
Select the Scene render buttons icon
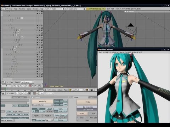[34, 93]
